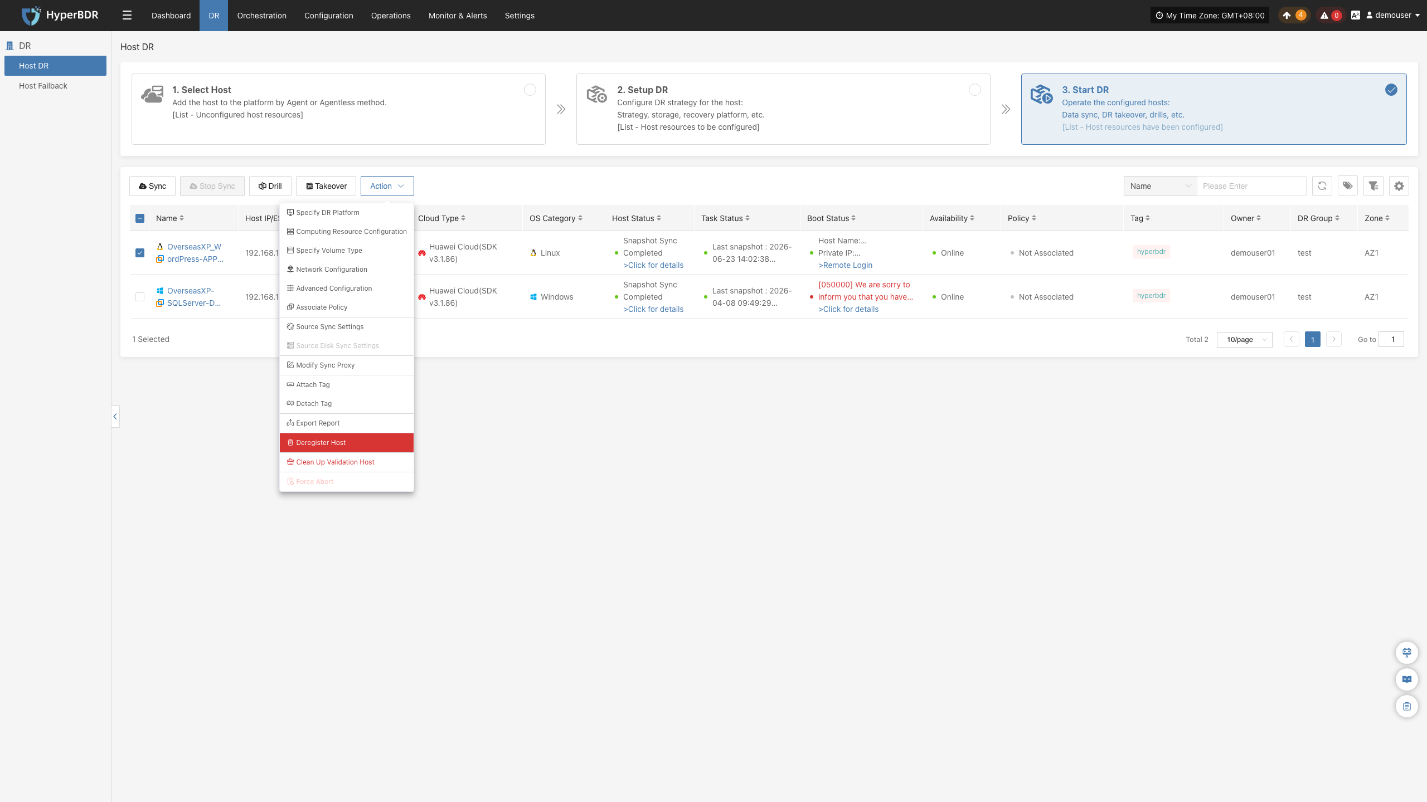Click the Select Host cloud icon
The image size is (1427, 802).
152,94
